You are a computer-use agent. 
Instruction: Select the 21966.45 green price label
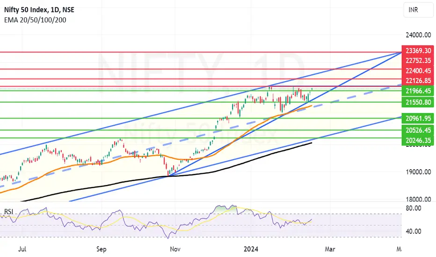(418, 91)
